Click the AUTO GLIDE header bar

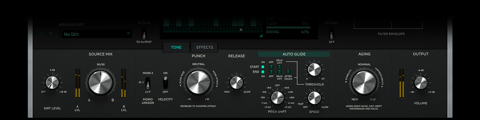coord(294,54)
